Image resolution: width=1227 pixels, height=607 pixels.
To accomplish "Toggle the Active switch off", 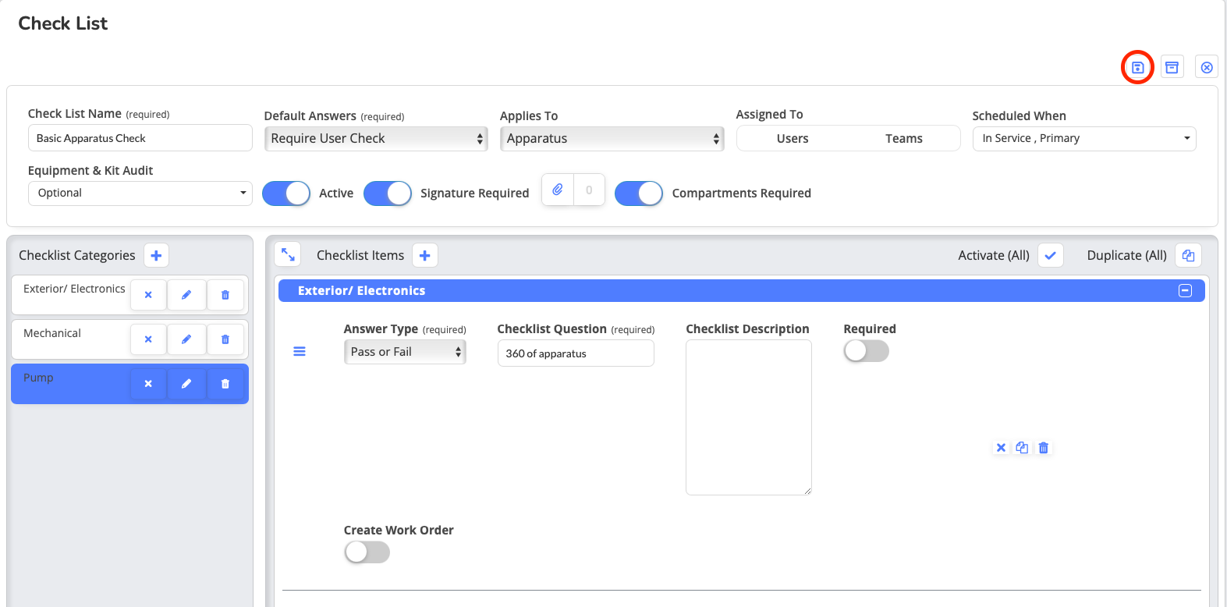I will (286, 193).
